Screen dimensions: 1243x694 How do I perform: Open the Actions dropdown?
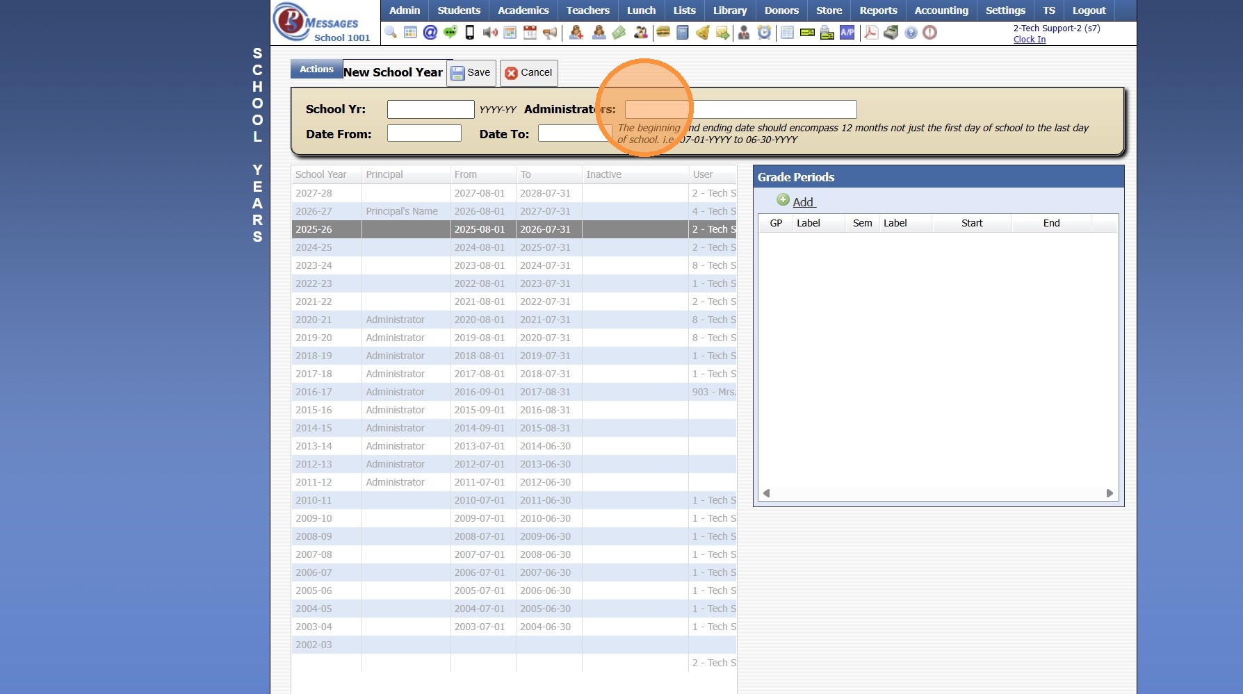(316, 69)
